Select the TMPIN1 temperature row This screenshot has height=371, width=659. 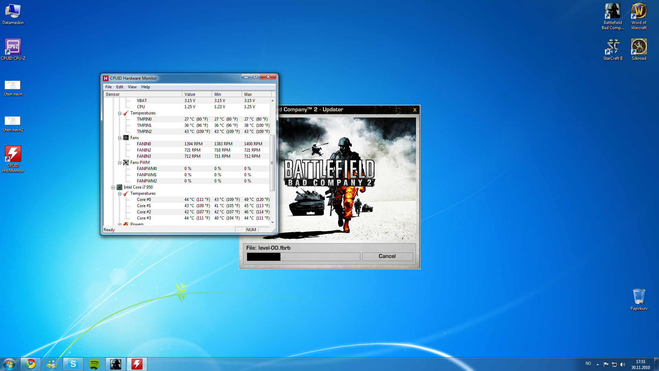pos(187,125)
